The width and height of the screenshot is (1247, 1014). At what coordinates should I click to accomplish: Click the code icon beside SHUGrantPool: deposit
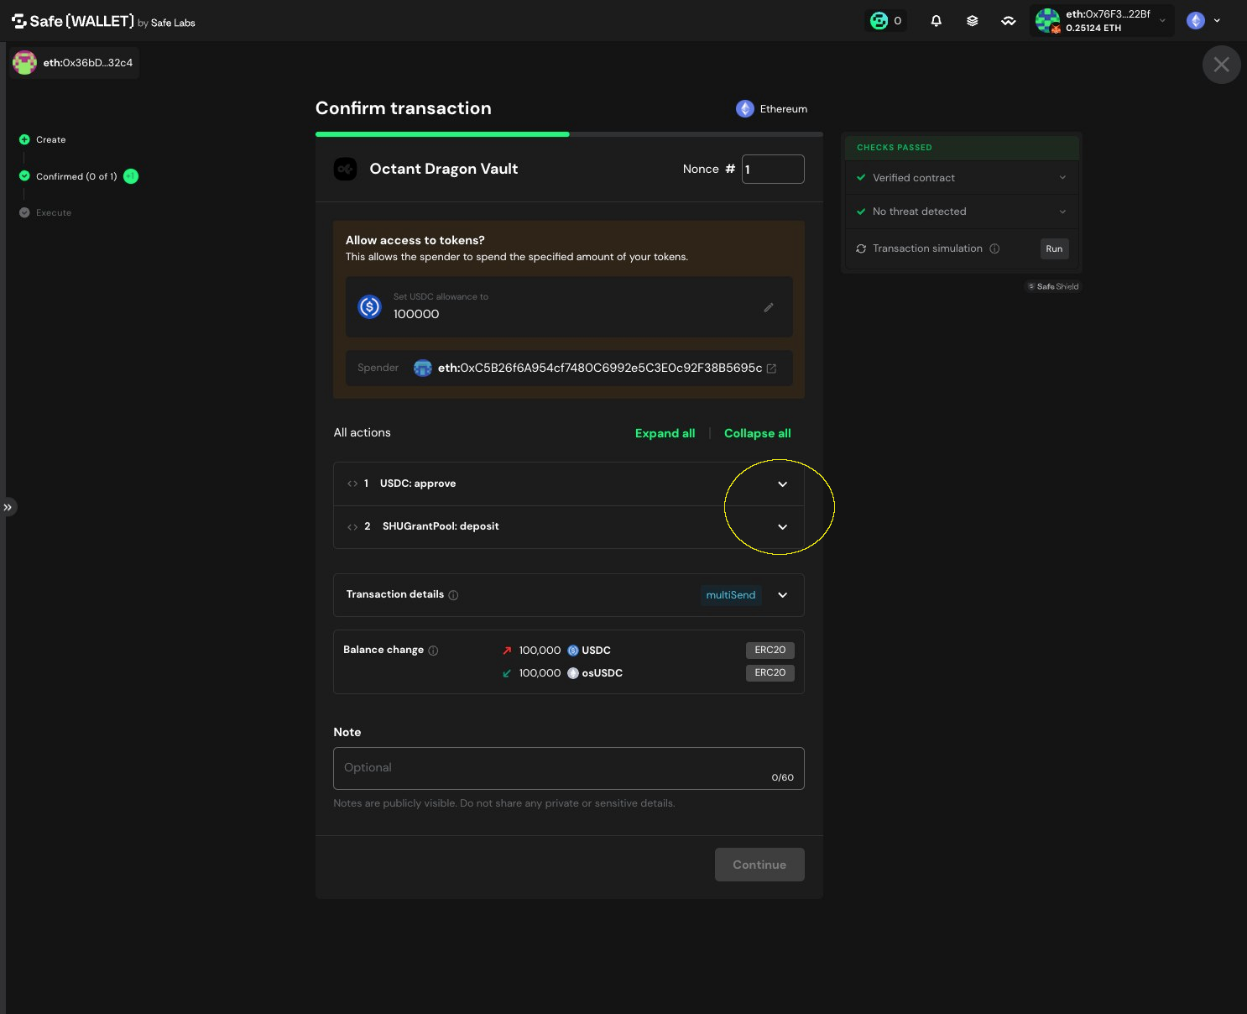tap(352, 526)
